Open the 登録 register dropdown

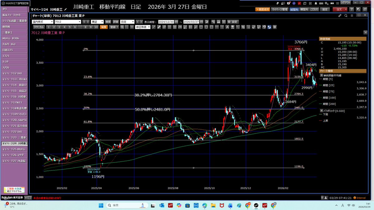tap(114, 27)
